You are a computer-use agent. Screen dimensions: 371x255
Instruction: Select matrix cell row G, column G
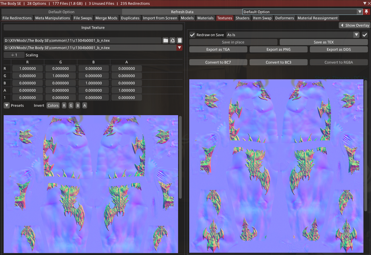[60, 76]
